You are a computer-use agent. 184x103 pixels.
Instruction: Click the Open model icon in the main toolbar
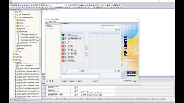pos(13,5)
